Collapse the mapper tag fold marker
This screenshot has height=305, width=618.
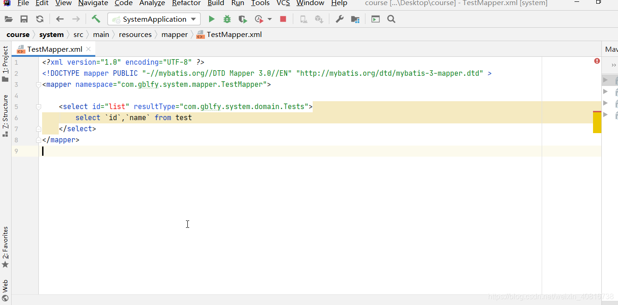click(x=38, y=85)
